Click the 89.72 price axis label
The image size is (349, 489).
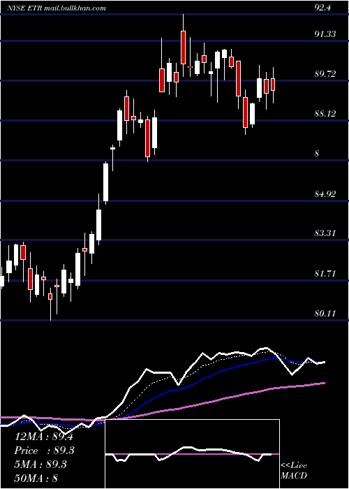pyautogui.click(x=325, y=74)
